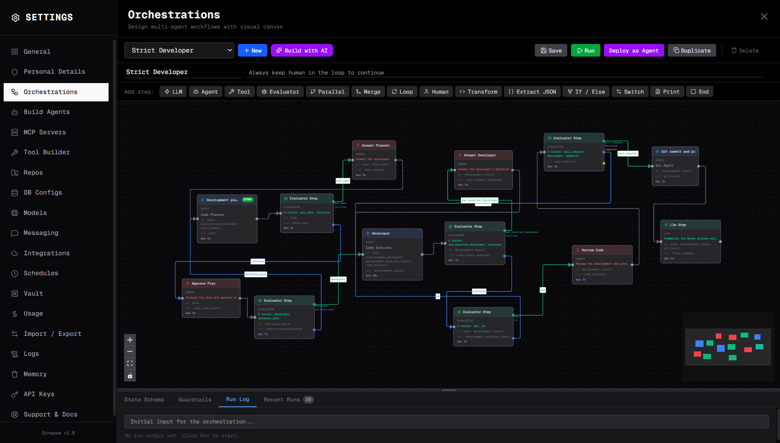Select the Review Code node
Viewport: 780px width, 443px height.
602,265
